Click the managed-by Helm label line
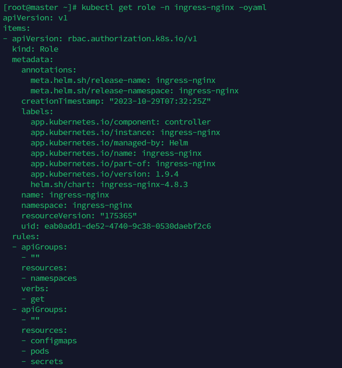The height and width of the screenshot is (368, 342). pyautogui.click(x=109, y=143)
